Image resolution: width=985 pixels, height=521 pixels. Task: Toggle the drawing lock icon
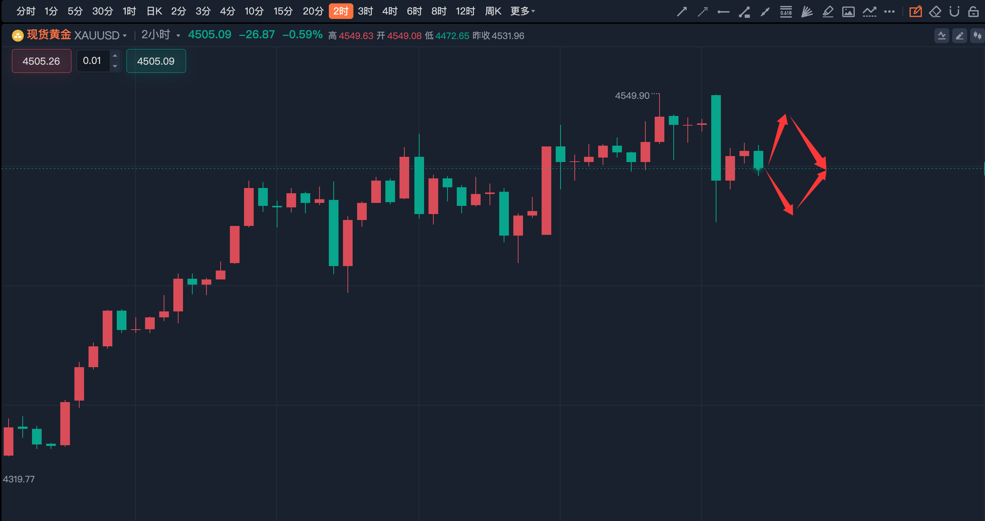pos(973,12)
